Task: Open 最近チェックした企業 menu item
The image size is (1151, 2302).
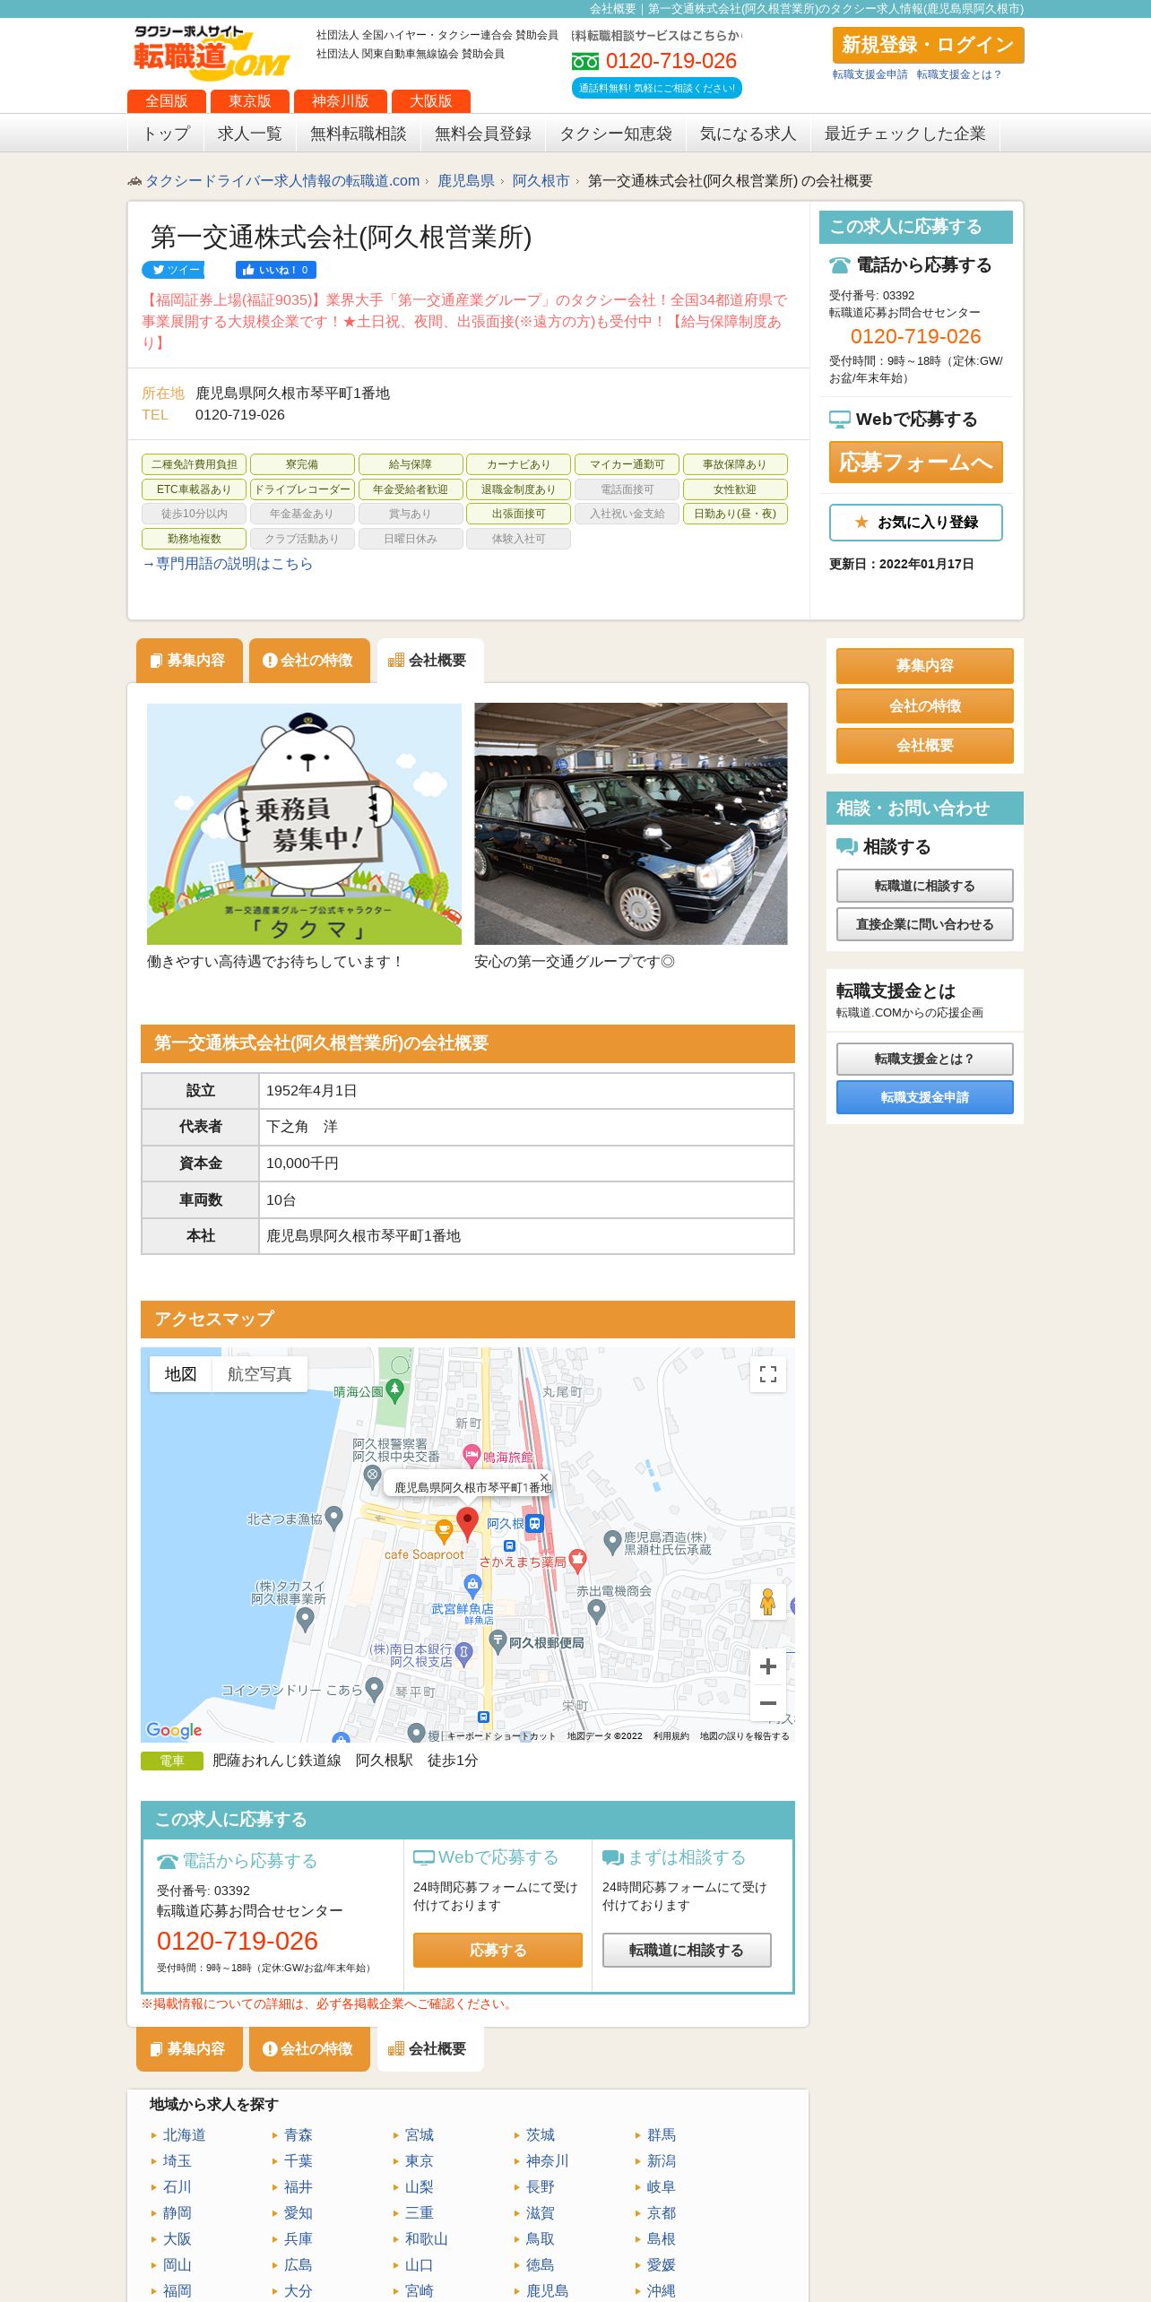Action: point(904,134)
